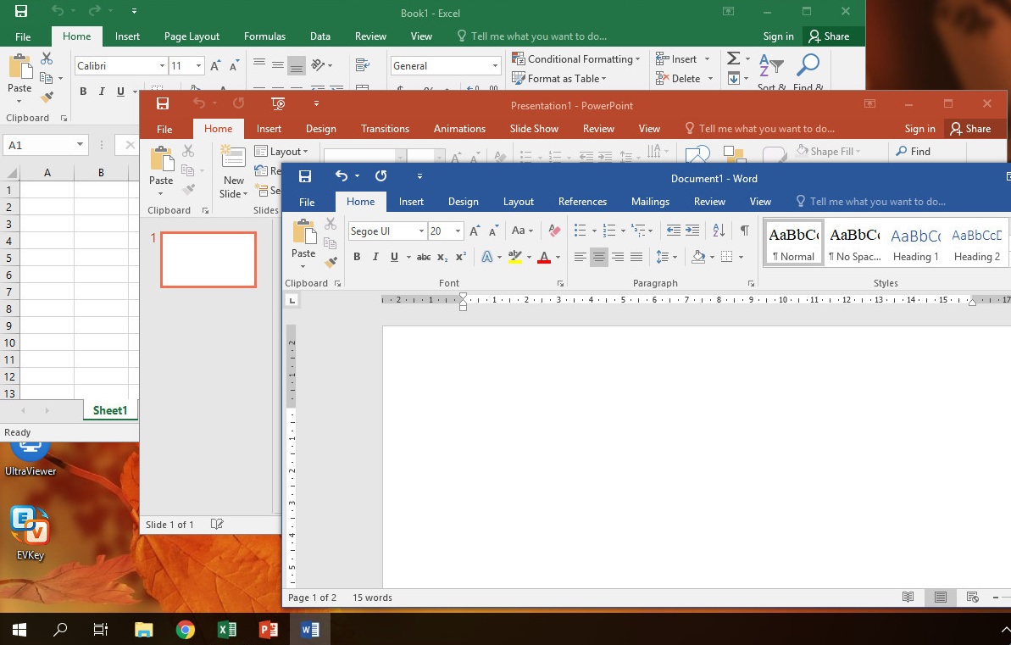Open the Mailings tab in Word

click(650, 201)
